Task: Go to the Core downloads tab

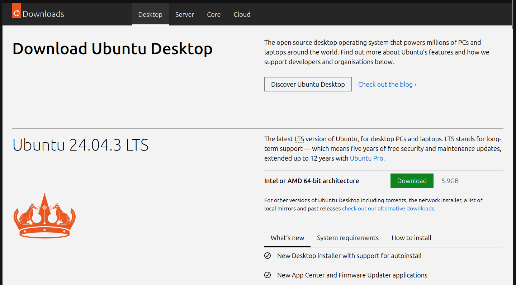Action: (214, 14)
